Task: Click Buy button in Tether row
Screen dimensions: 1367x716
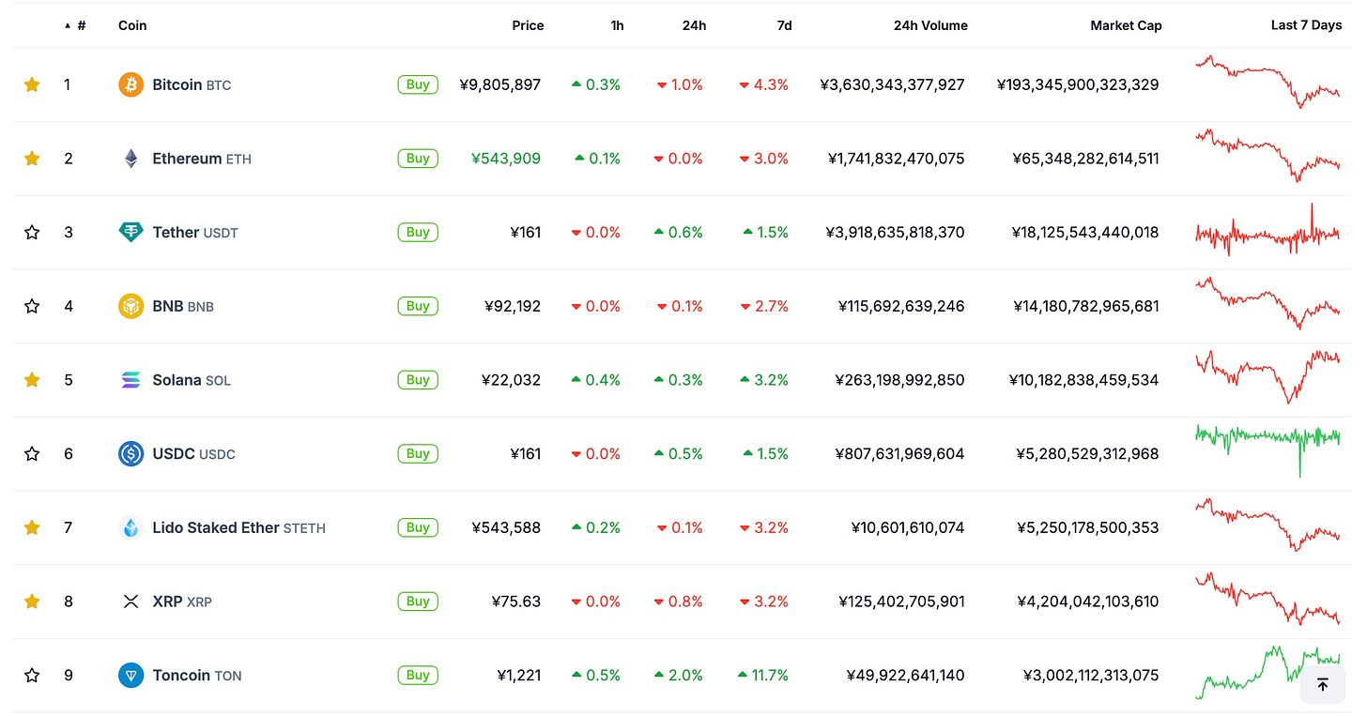Action: [x=418, y=233]
